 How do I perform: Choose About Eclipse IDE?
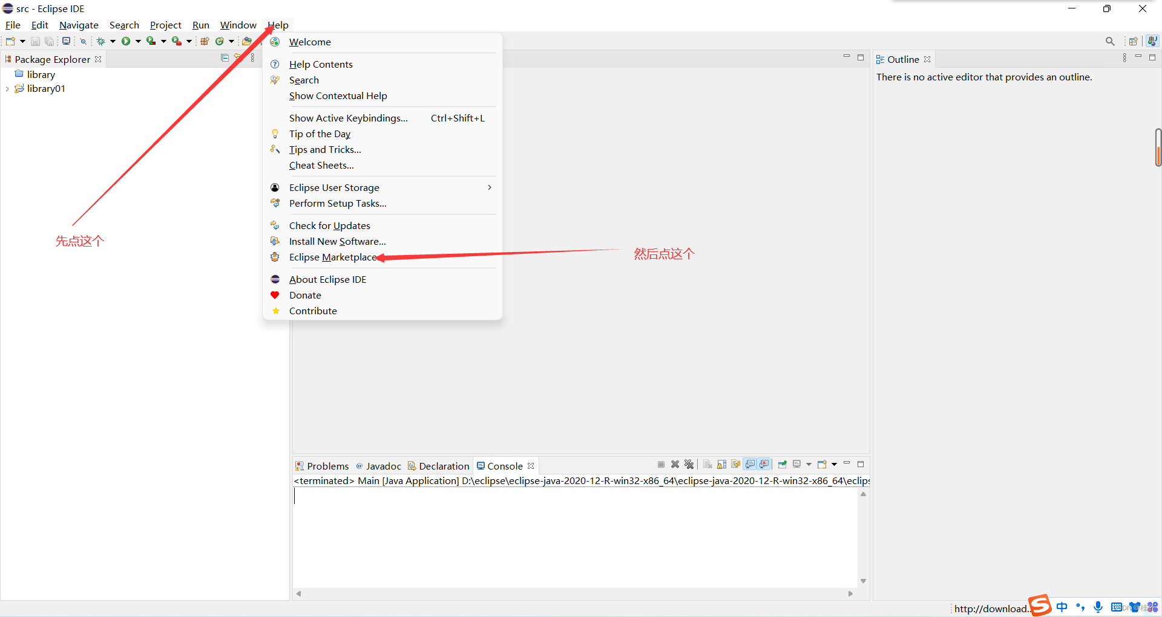[382, 279]
